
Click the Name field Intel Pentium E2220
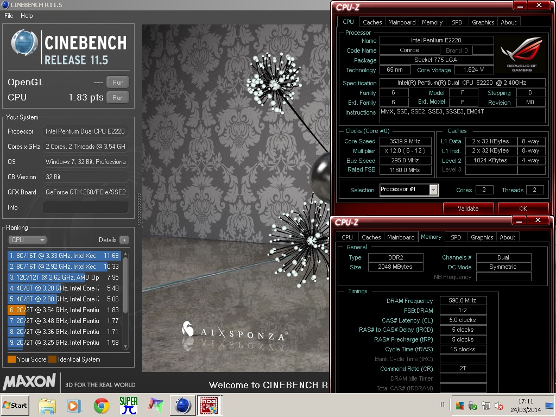click(436, 40)
